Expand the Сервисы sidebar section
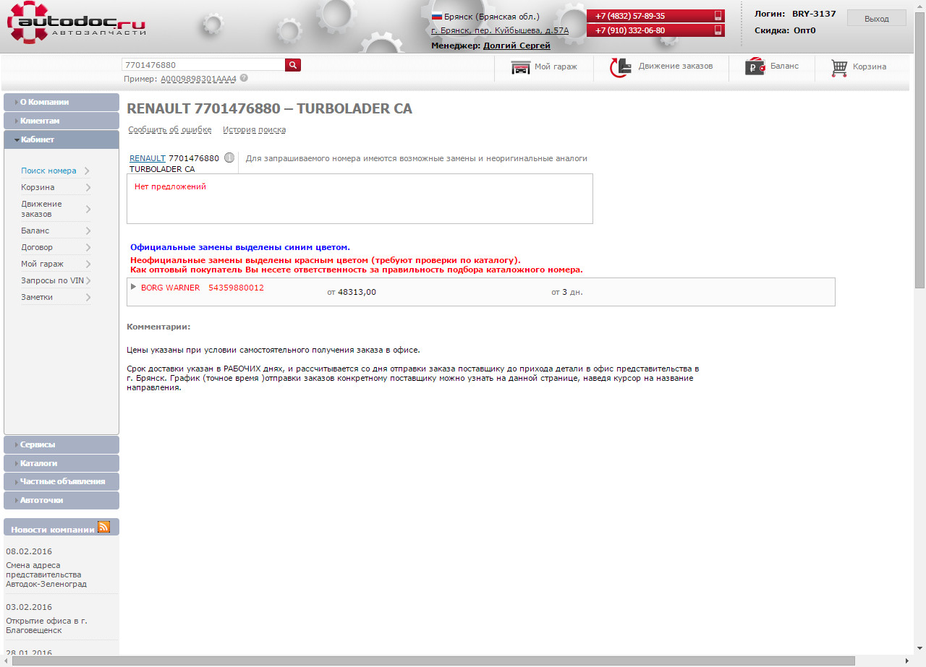This screenshot has width=926, height=667. (x=61, y=444)
